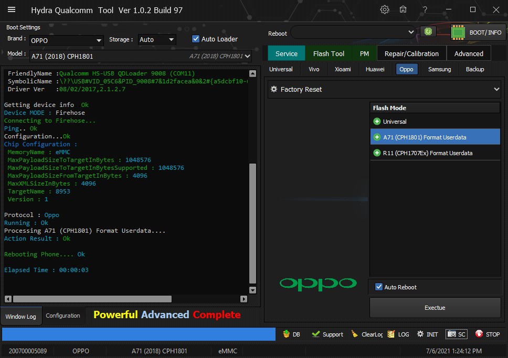Click the Device MODE : Firehose log line
The image size is (508, 358).
coord(45,113)
